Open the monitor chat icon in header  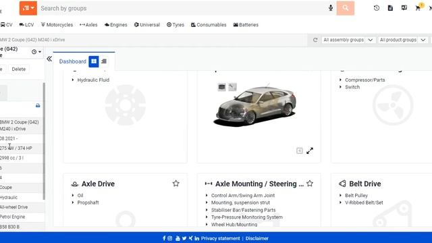[404, 7]
